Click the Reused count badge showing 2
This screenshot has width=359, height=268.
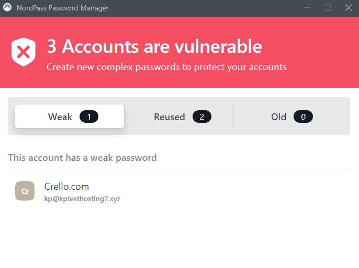(202, 116)
